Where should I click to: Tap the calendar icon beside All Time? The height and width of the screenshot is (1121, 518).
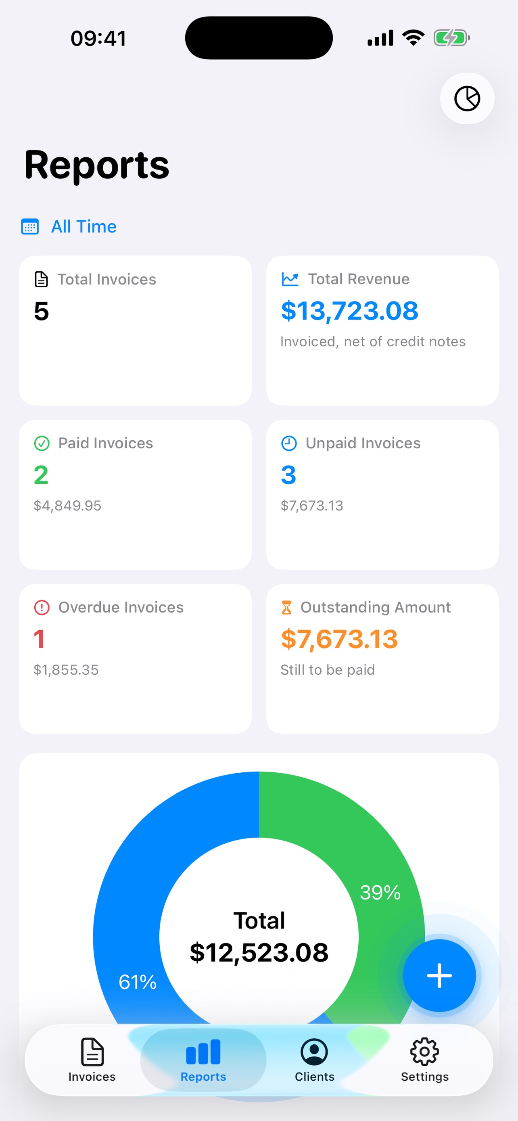click(x=30, y=227)
